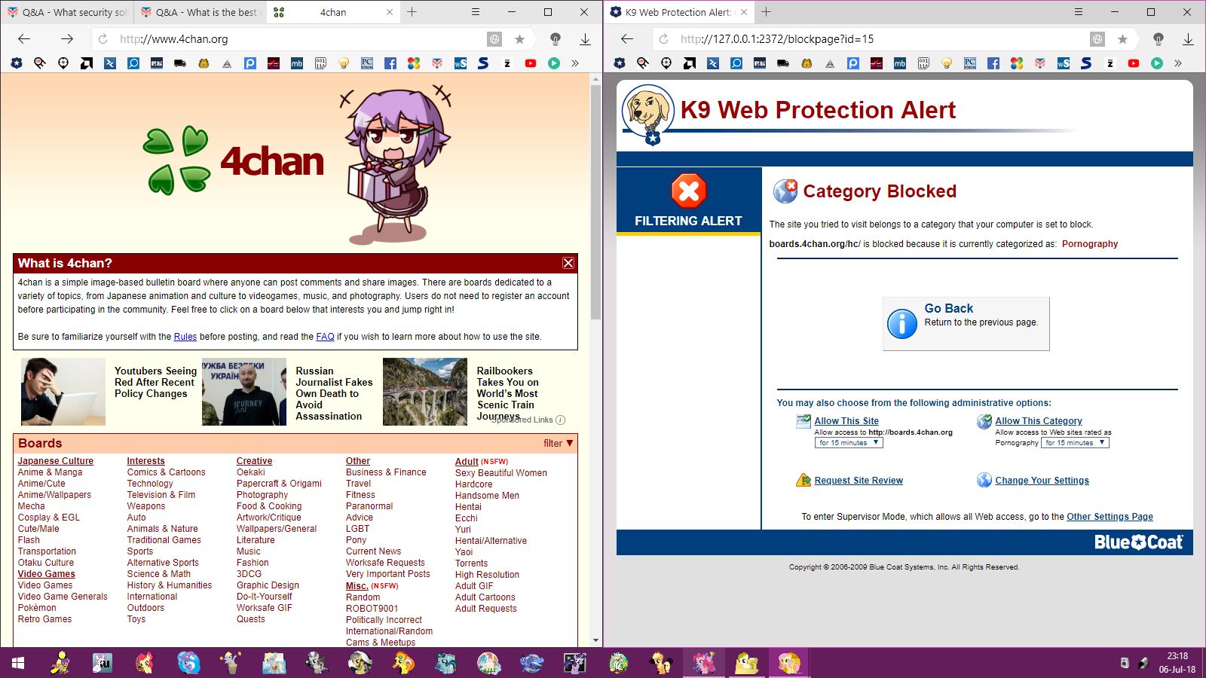This screenshot has height=678, width=1206.
Task: Open the Youtubers ad thumbnail
Action: 63,392
